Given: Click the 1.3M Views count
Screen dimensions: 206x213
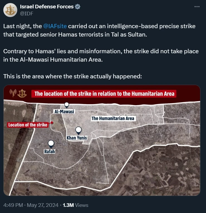Looking at the screenshot, I should pos(76,205).
